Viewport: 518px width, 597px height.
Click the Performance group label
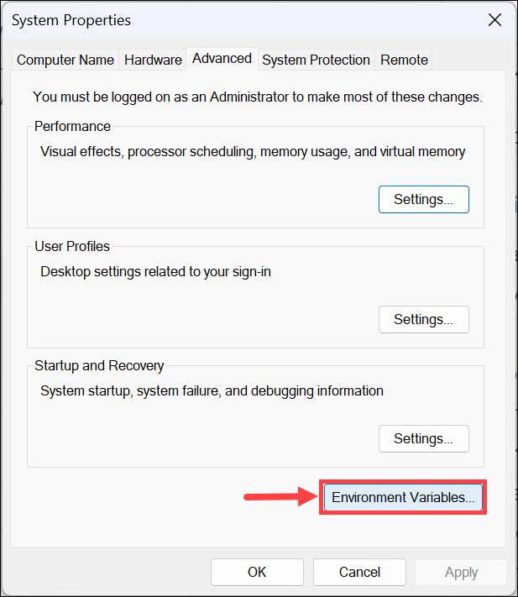coord(72,127)
